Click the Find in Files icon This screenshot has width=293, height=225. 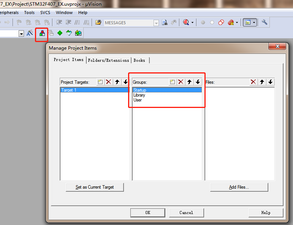[x=165, y=22]
